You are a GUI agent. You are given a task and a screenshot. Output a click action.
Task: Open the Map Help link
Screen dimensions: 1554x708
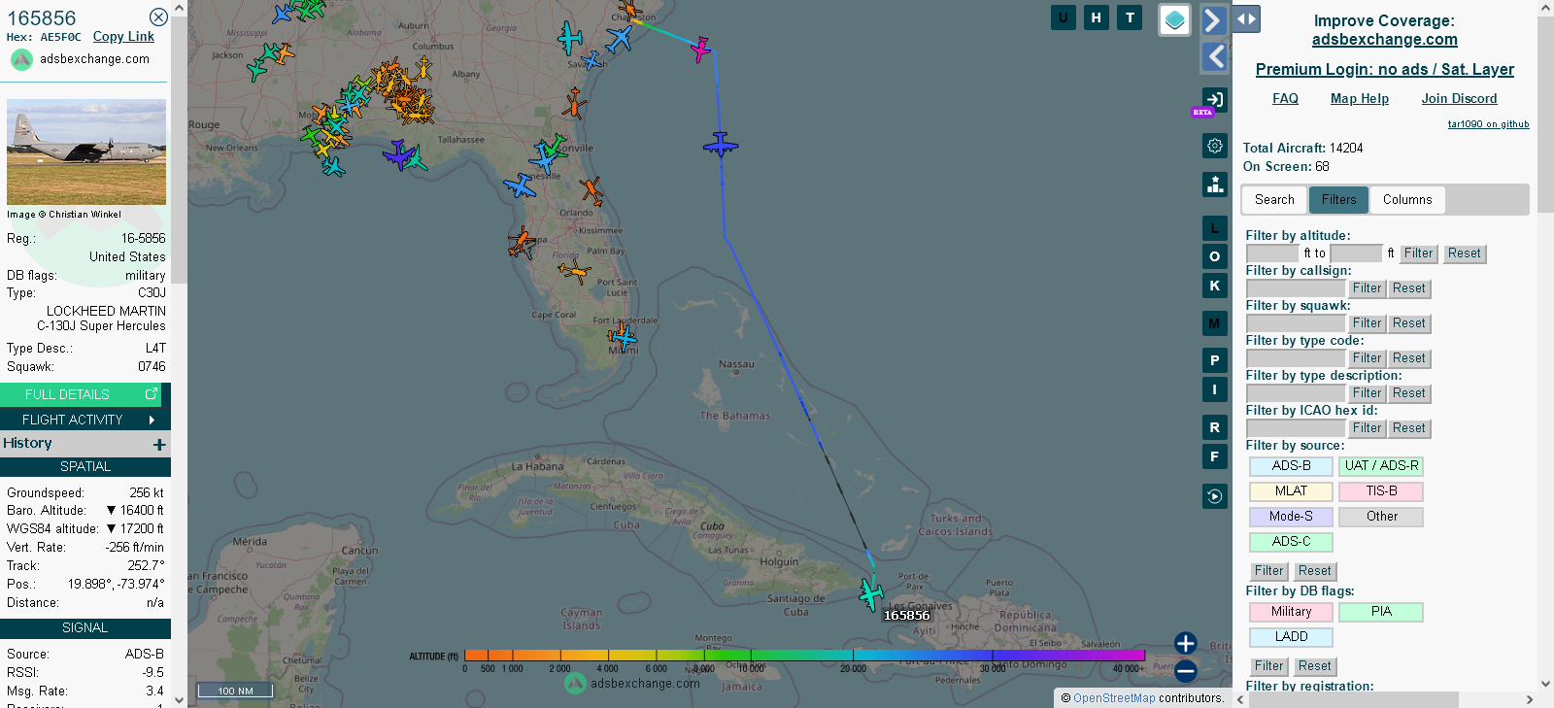click(x=1359, y=99)
